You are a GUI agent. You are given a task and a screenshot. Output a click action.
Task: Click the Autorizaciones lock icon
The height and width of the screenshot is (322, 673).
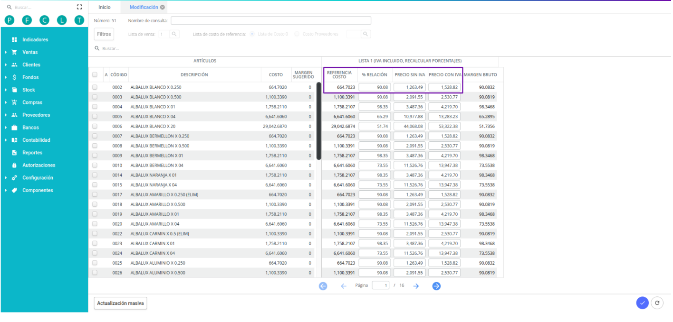pos(14,166)
